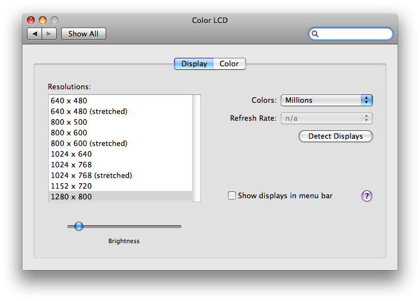This screenshot has width=420, height=301.
Task: Click the Refresh Rate n/a dropdown
Action: (x=327, y=118)
